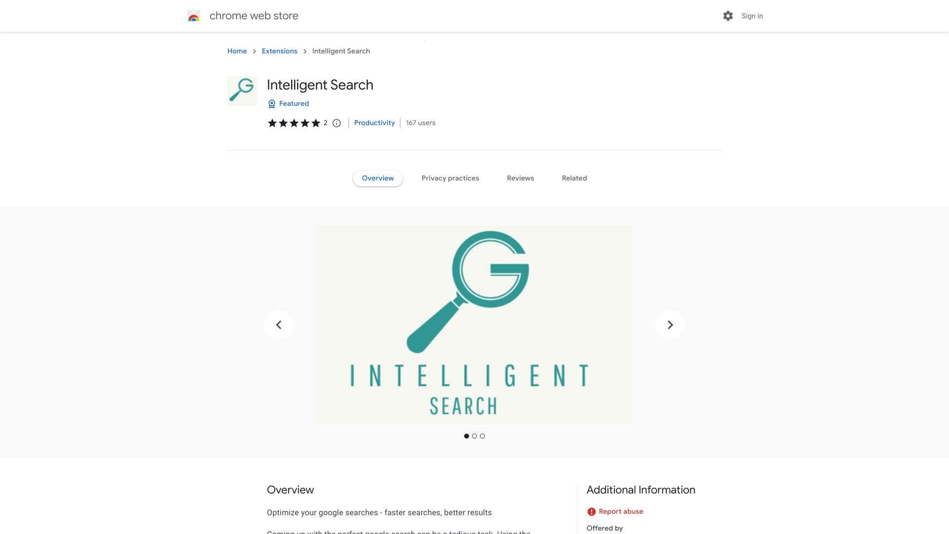Click the Report abuse flag icon
Image resolution: width=949 pixels, height=534 pixels.
coord(592,511)
